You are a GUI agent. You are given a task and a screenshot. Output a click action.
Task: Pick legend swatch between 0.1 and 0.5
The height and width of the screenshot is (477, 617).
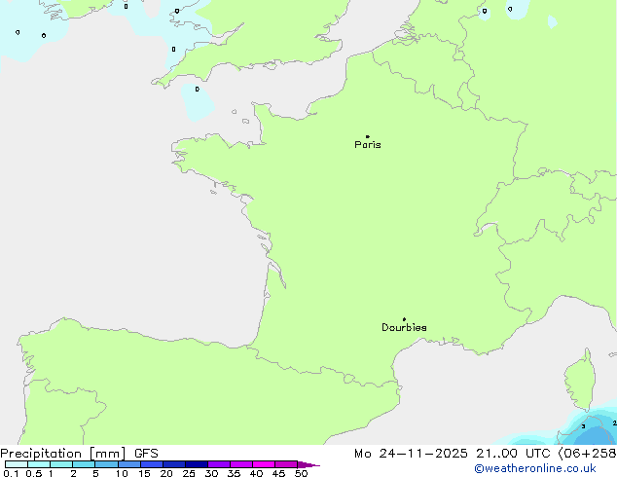17,464
